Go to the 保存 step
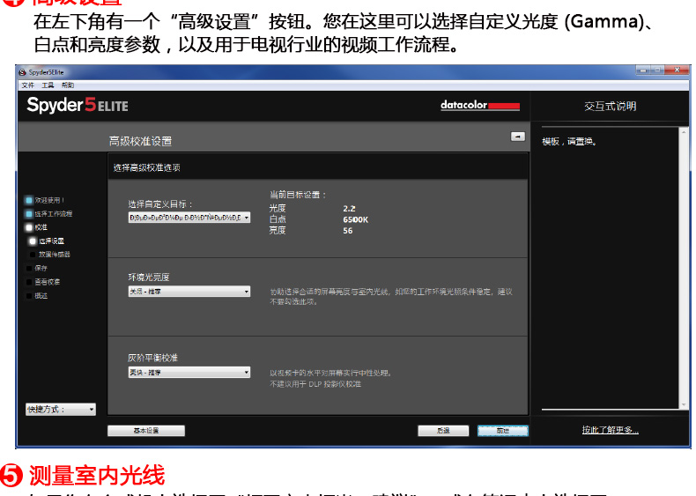Image resolution: width=696 pixels, height=496 pixels. [37, 268]
